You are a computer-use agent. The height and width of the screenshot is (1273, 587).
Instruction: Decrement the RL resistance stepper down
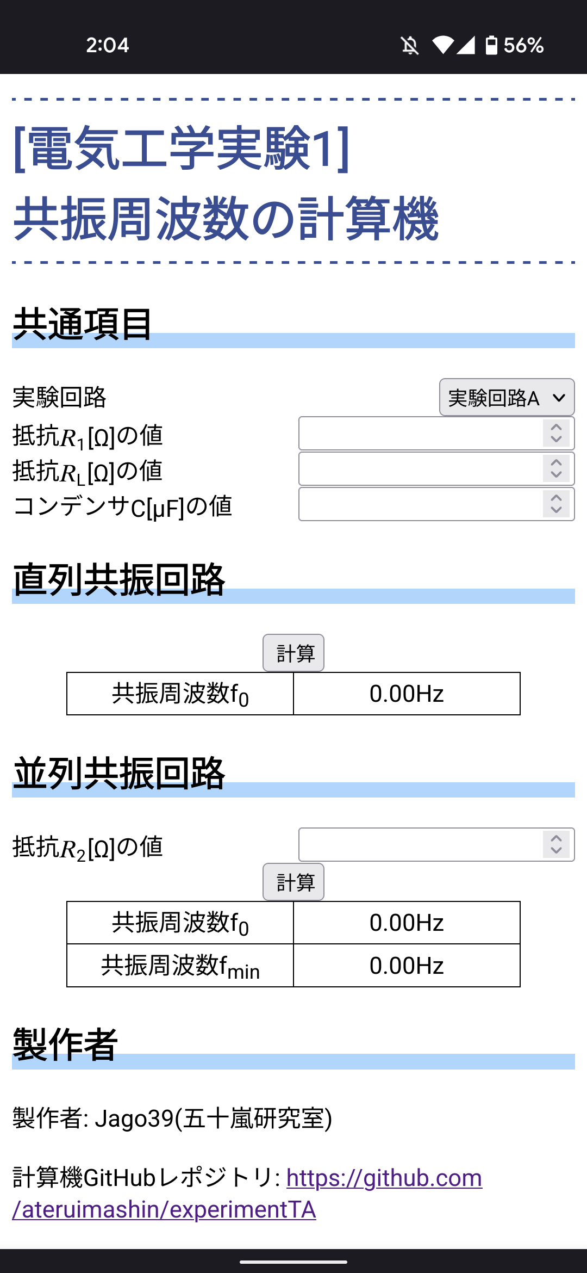[x=556, y=475]
